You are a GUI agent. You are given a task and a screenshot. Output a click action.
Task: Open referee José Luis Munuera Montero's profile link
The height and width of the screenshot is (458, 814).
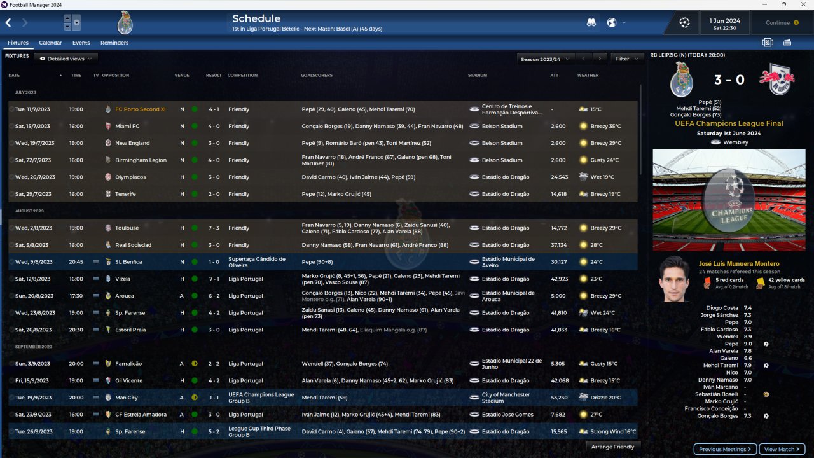point(739,263)
